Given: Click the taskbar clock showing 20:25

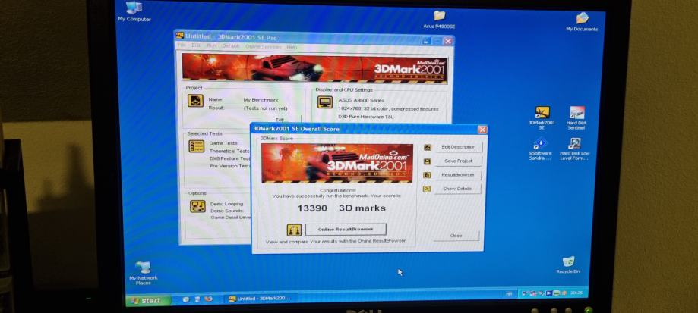Looking at the screenshot, I should [576, 293].
